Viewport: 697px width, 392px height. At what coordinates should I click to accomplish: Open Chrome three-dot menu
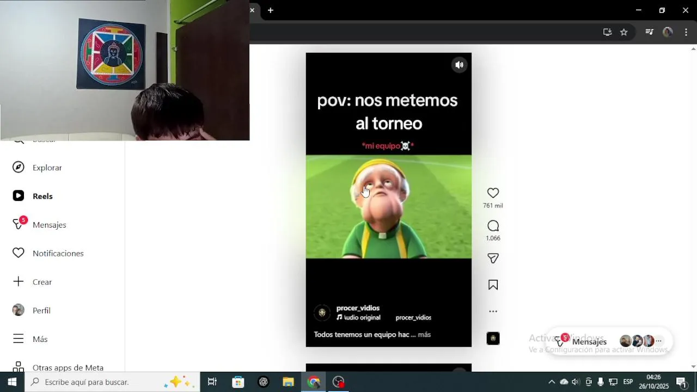click(686, 32)
